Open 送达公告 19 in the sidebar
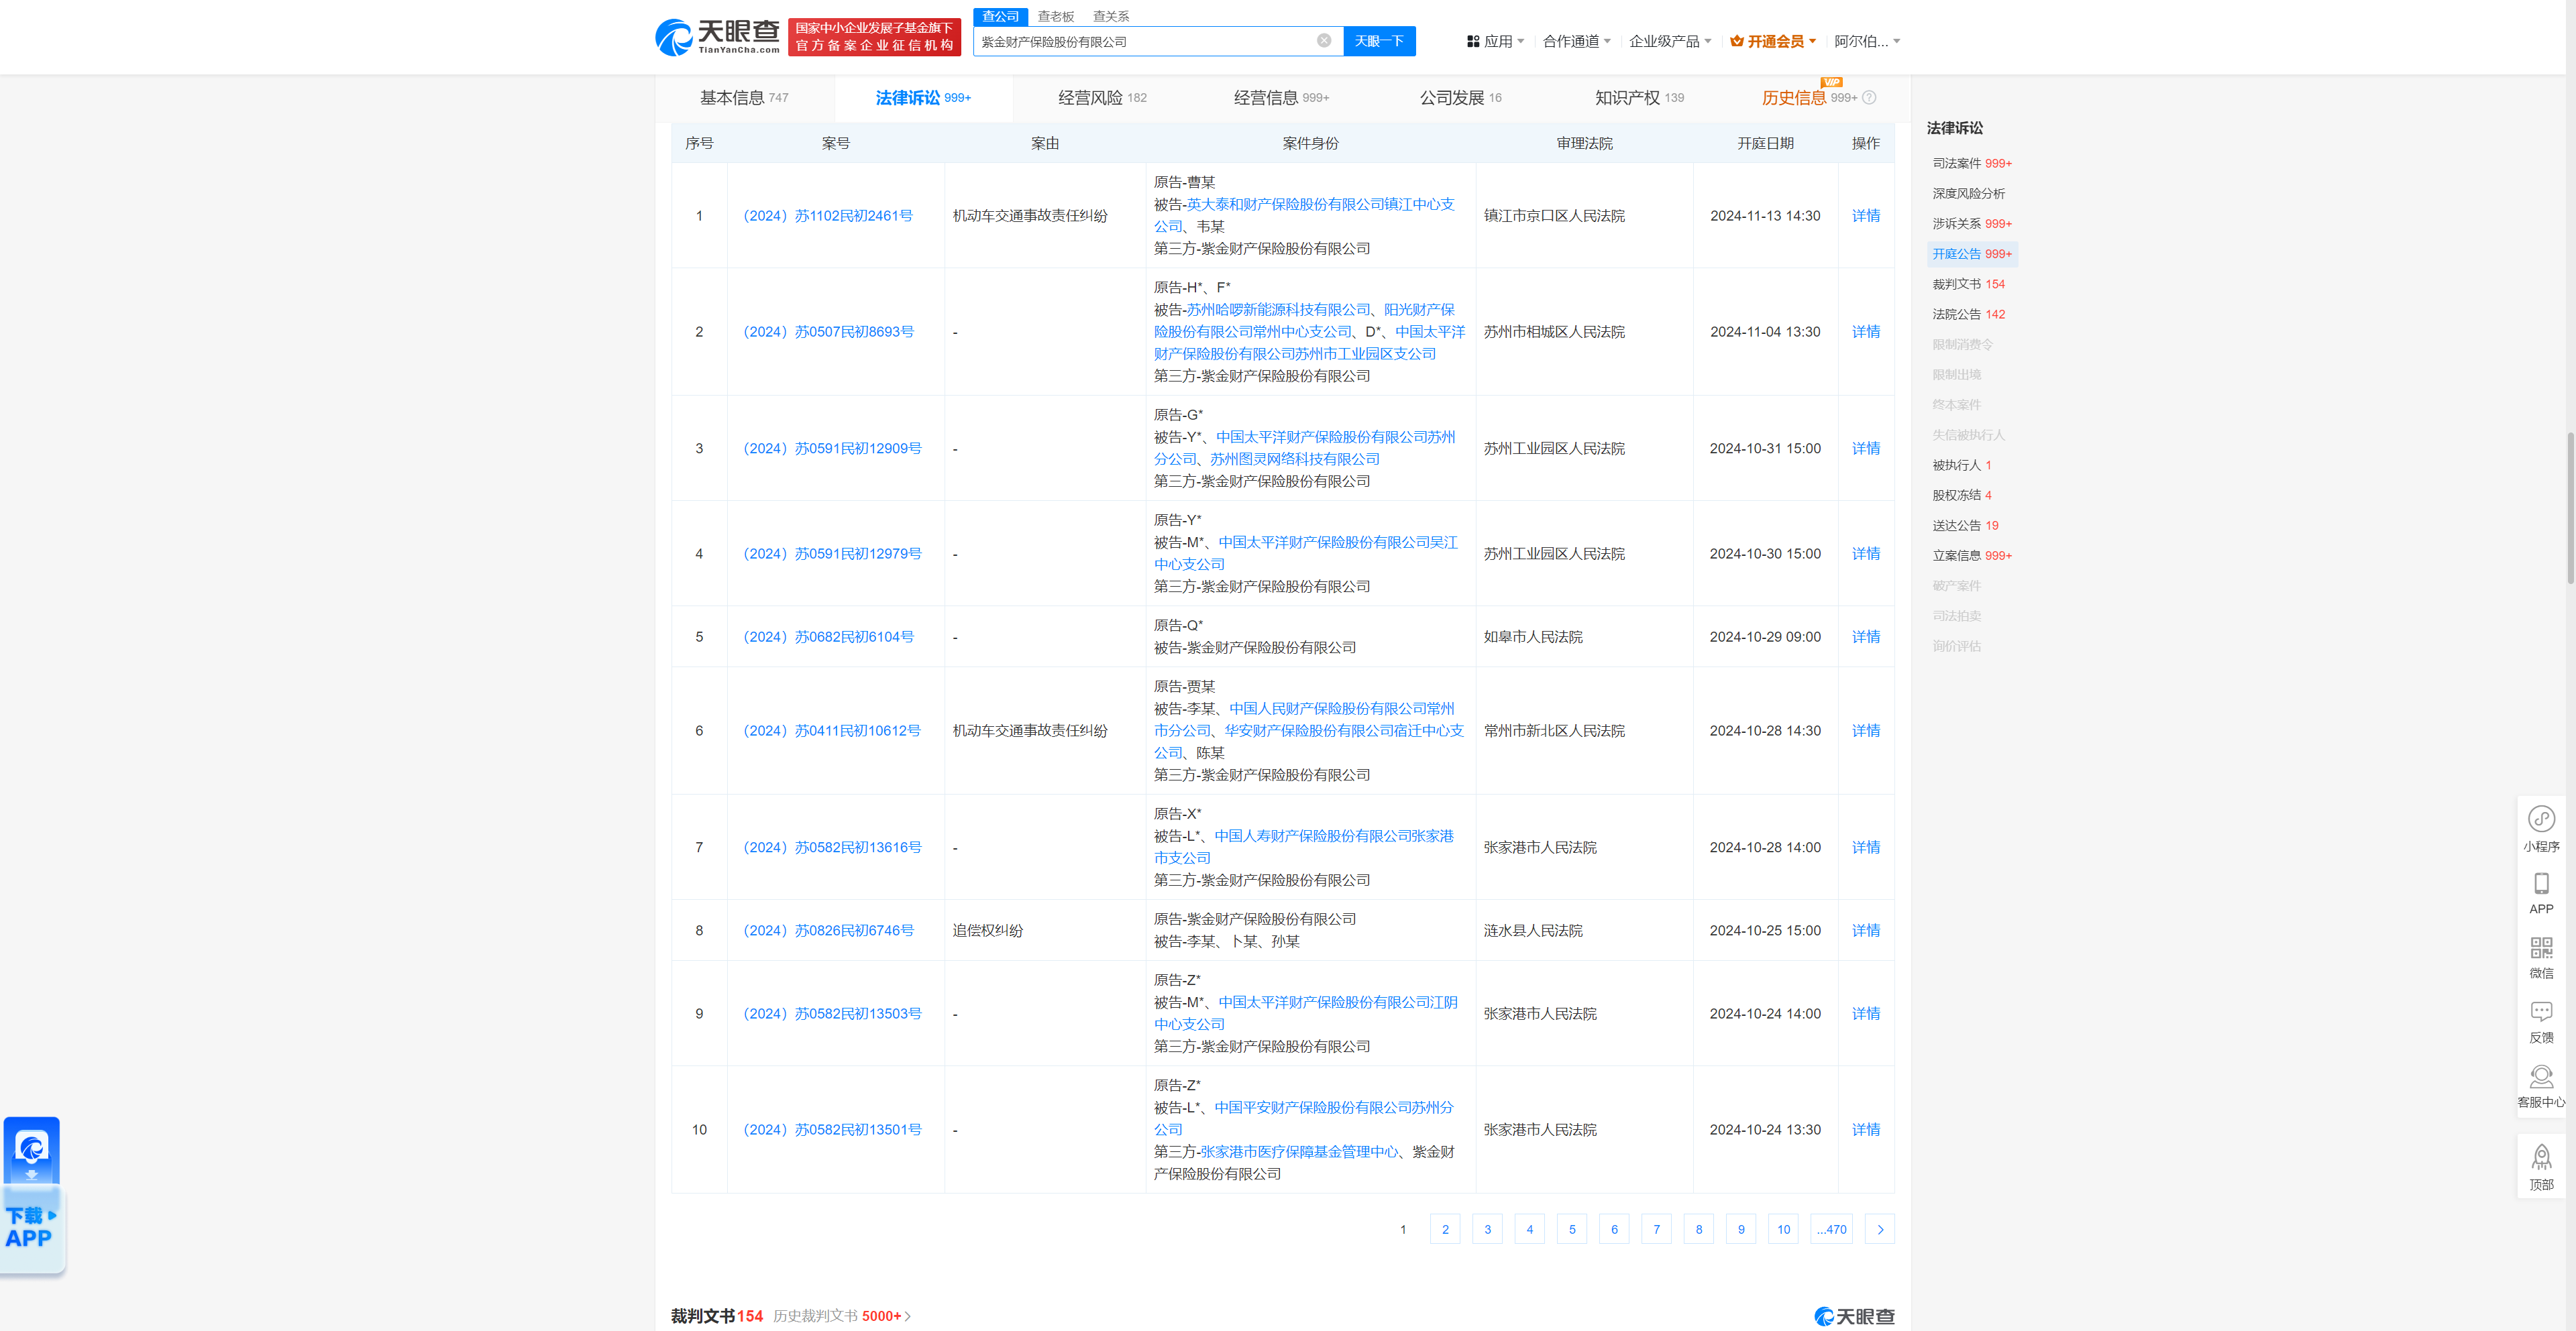This screenshot has width=2576, height=1331. (x=1965, y=524)
